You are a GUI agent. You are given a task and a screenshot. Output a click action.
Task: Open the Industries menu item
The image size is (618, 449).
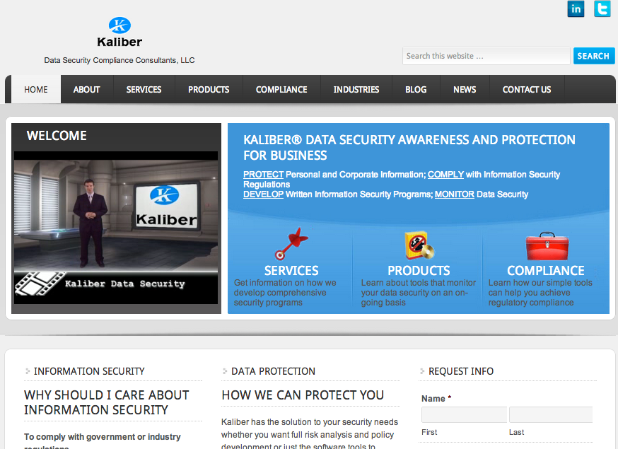(356, 90)
